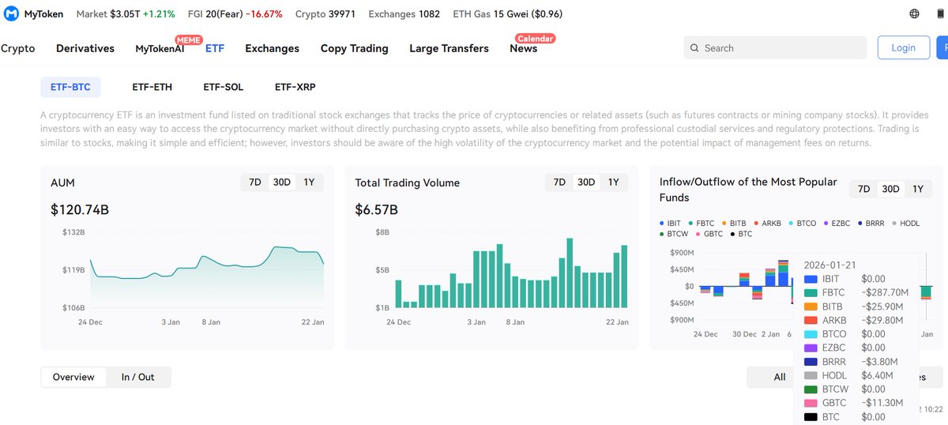
Task: Switch to the ETF-SOL tab
Action: [x=223, y=87]
